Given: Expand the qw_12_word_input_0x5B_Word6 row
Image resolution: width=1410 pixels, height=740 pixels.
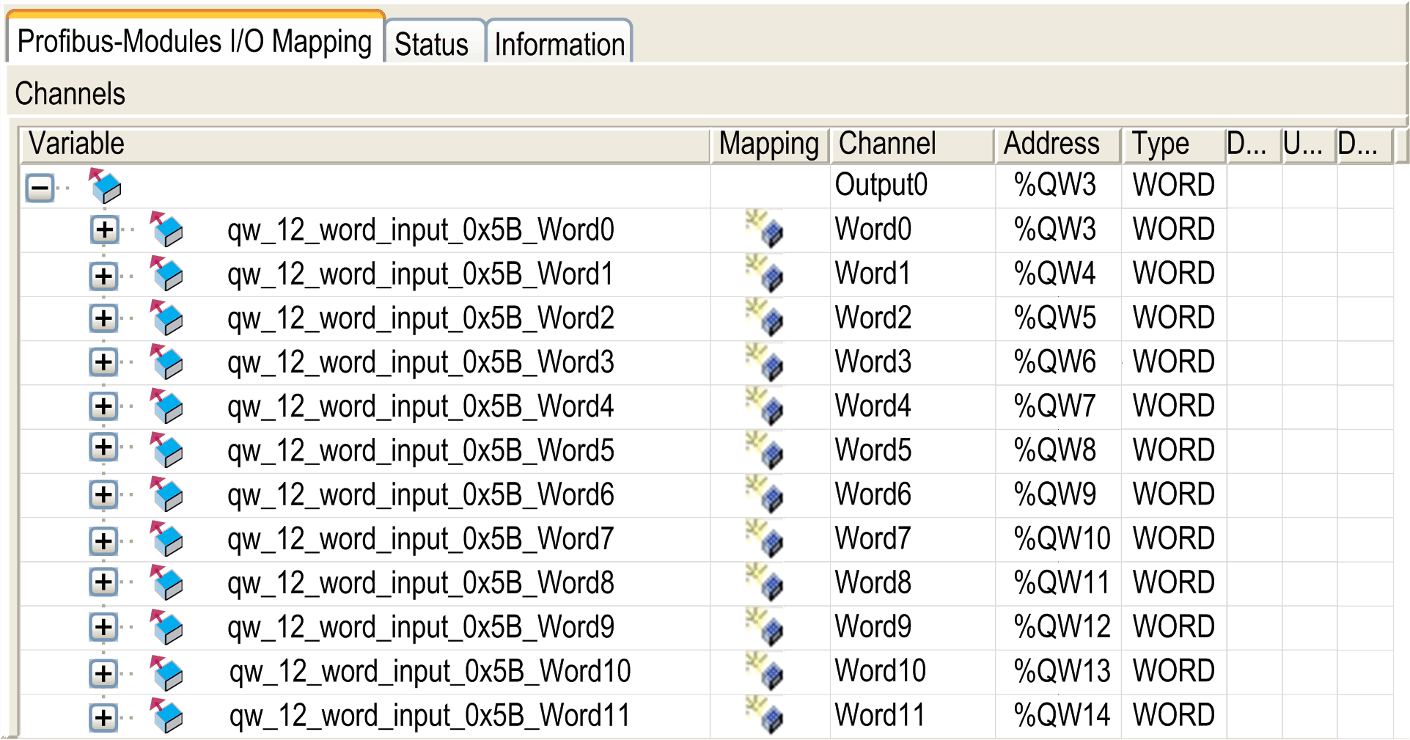Looking at the screenshot, I should tap(104, 494).
